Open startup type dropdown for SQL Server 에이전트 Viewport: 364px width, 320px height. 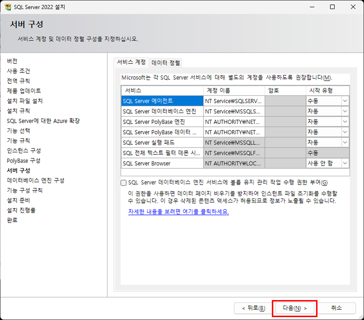(x=345, y=101)
